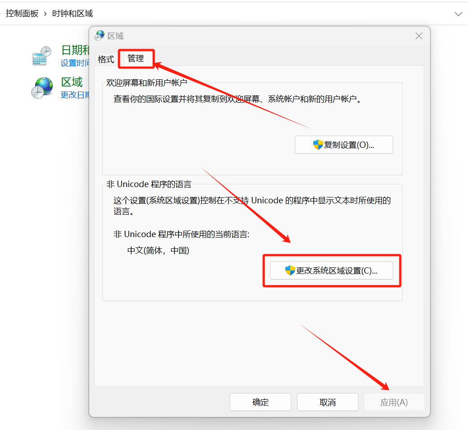Click the 应用(A) button
The image size is (467, 430).
coord(394,402)
